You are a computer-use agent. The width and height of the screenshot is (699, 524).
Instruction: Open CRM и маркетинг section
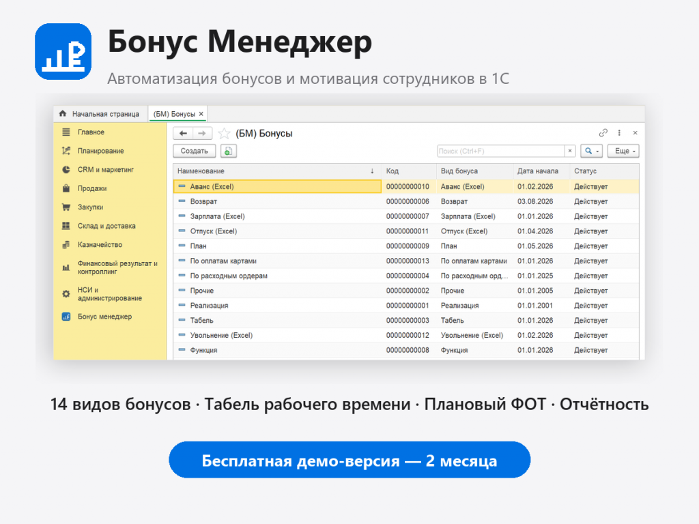[106, 169]
